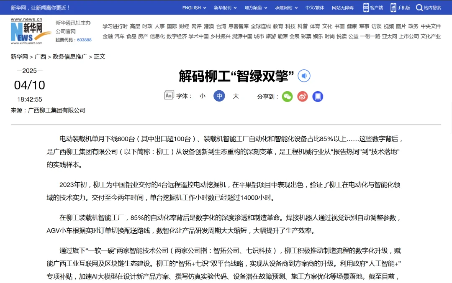Open the 财经 channel
Viewport: 452px width, 283px height.
[x=184, y=26]
